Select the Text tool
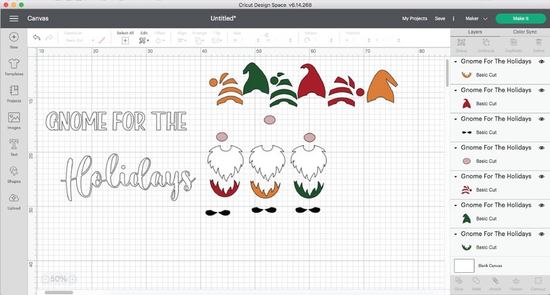This screenshot has height=295, width=550. click(x=14, y=144)
